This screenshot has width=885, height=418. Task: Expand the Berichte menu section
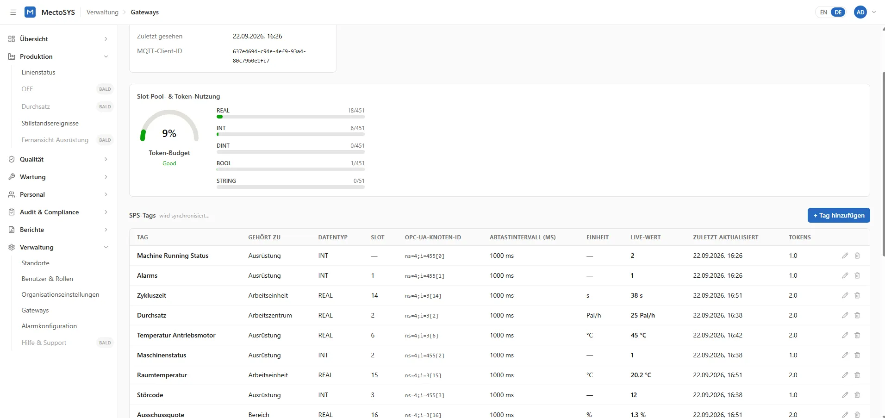click(59, 230)
